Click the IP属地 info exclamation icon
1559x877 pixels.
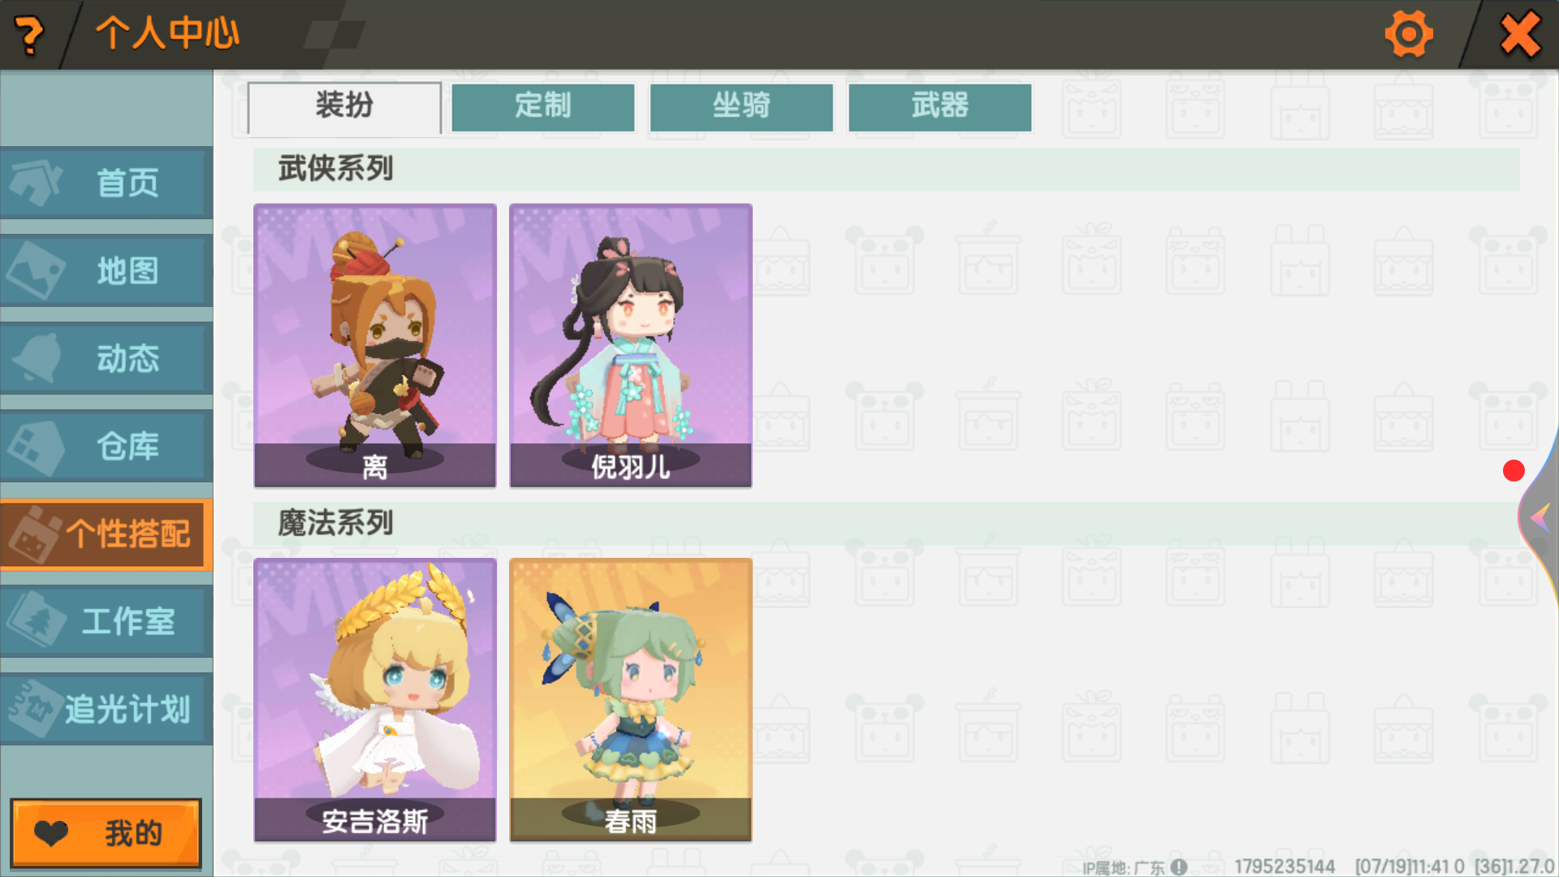[1179, 867]
